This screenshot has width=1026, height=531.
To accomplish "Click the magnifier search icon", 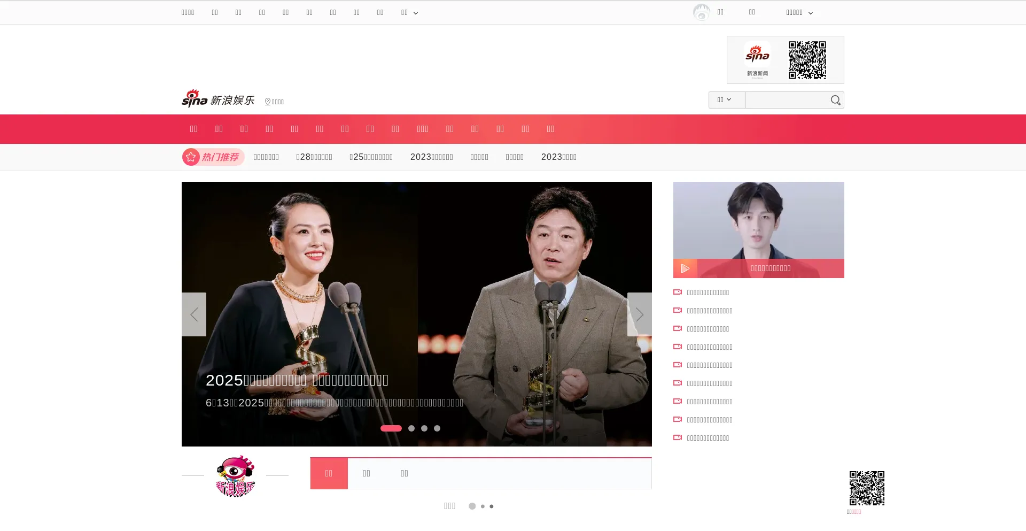I will click(835, 100).
